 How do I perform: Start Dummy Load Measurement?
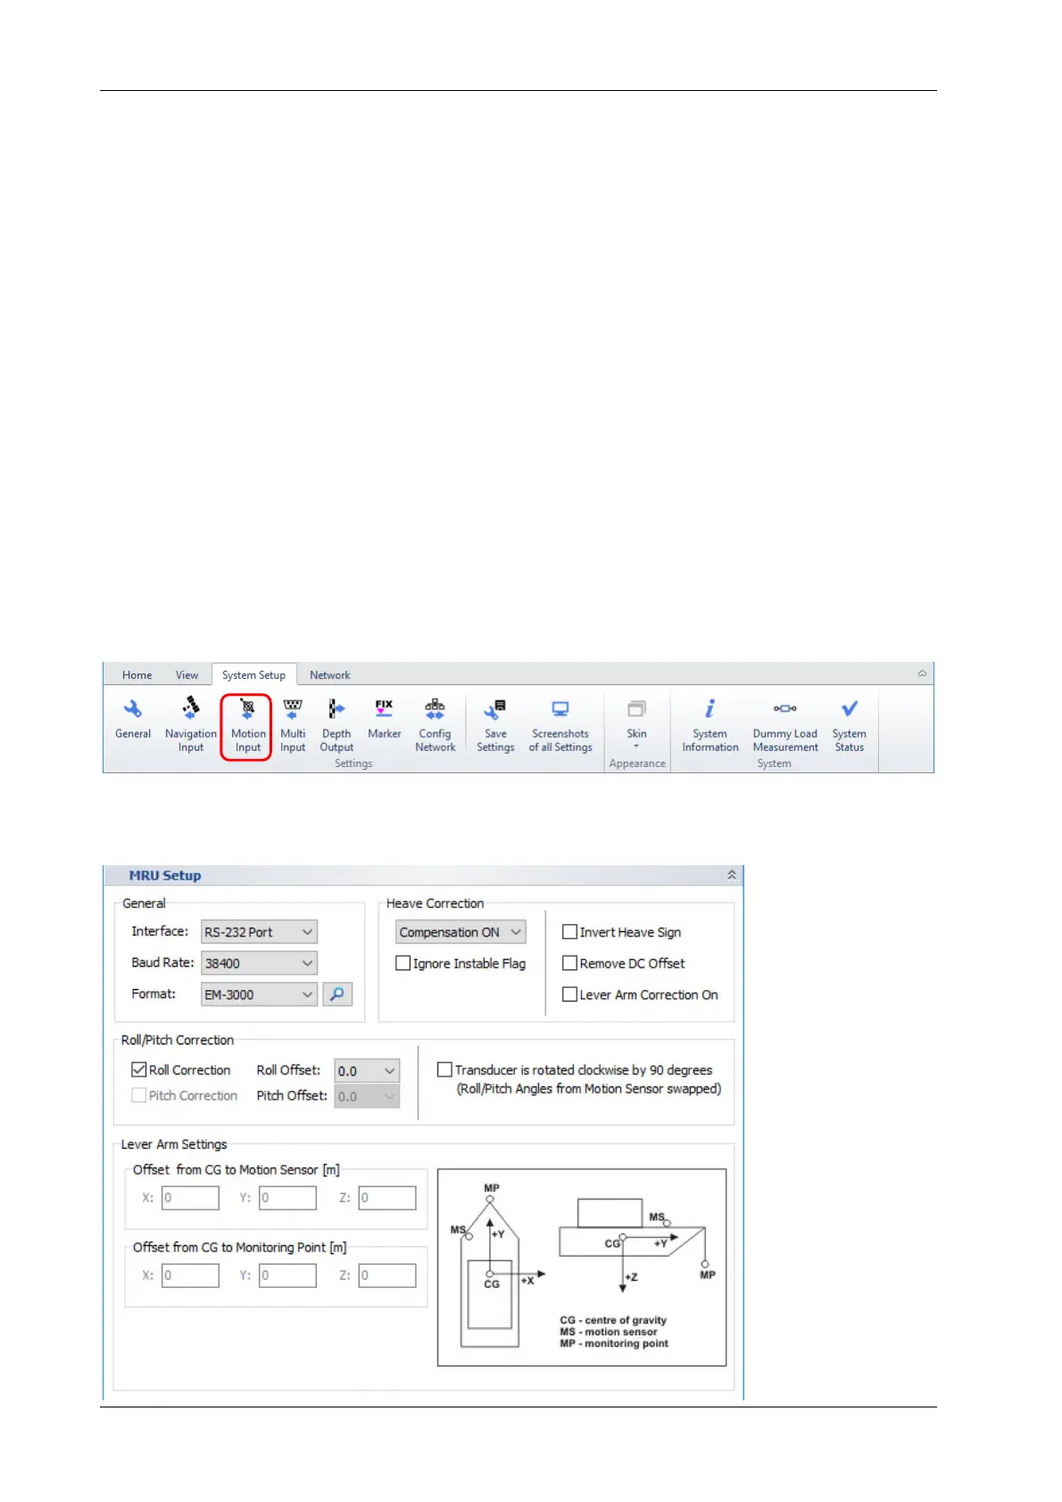click(785, 725)
